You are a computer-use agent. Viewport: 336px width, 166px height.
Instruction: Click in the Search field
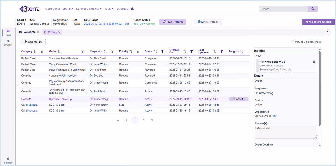coord(283,9)
